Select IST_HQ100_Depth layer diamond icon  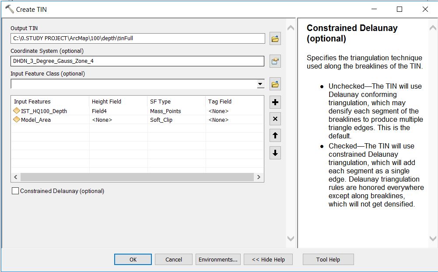[x=17, y=110]
